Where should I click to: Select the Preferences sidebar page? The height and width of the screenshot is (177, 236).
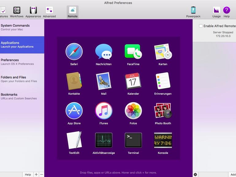pos(22,62)
